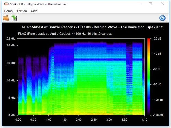171x128 pixels.
Task: Click the 0:30 time label
Action: [x=33, y=120]
